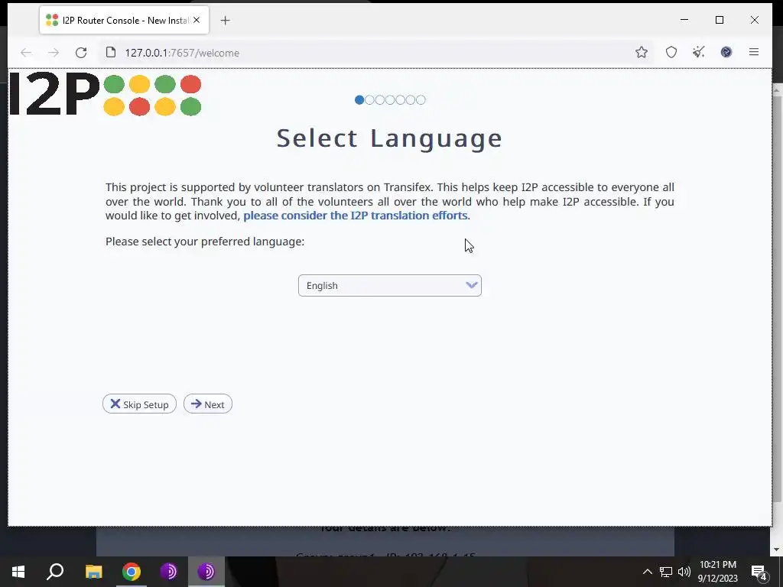Open the browser hamburger menu
This screenshot has width=783, height=587.
pos(753,52)
